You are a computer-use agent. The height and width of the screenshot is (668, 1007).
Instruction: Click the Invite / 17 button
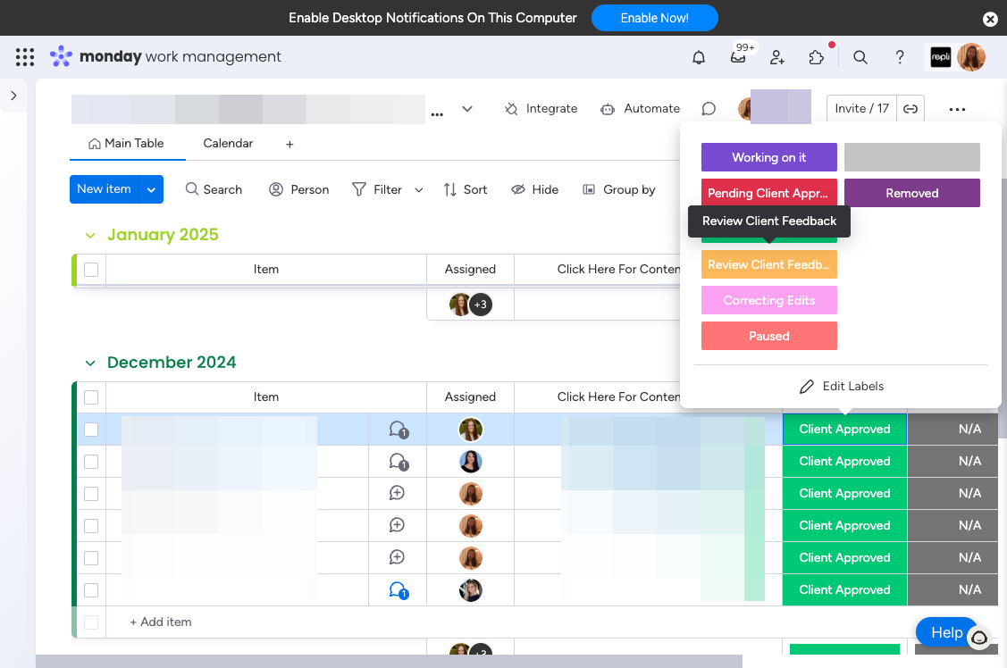[861, 108]
